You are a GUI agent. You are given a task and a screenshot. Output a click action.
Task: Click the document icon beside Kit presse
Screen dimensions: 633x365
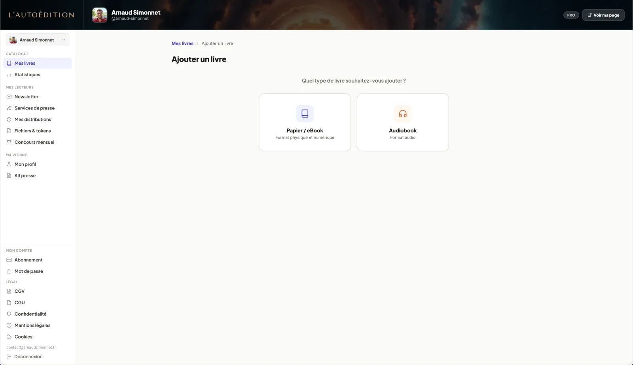[9, 176]
